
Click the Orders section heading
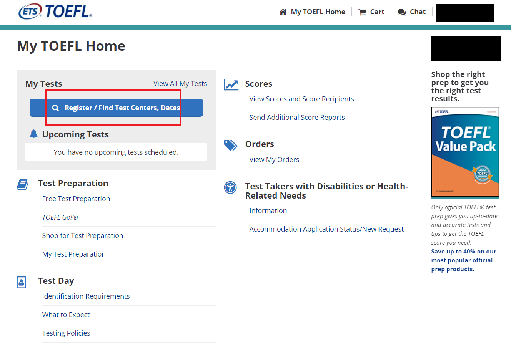pos(260,144)
